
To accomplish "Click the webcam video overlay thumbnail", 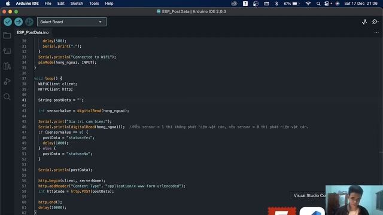I will (354, 200).
